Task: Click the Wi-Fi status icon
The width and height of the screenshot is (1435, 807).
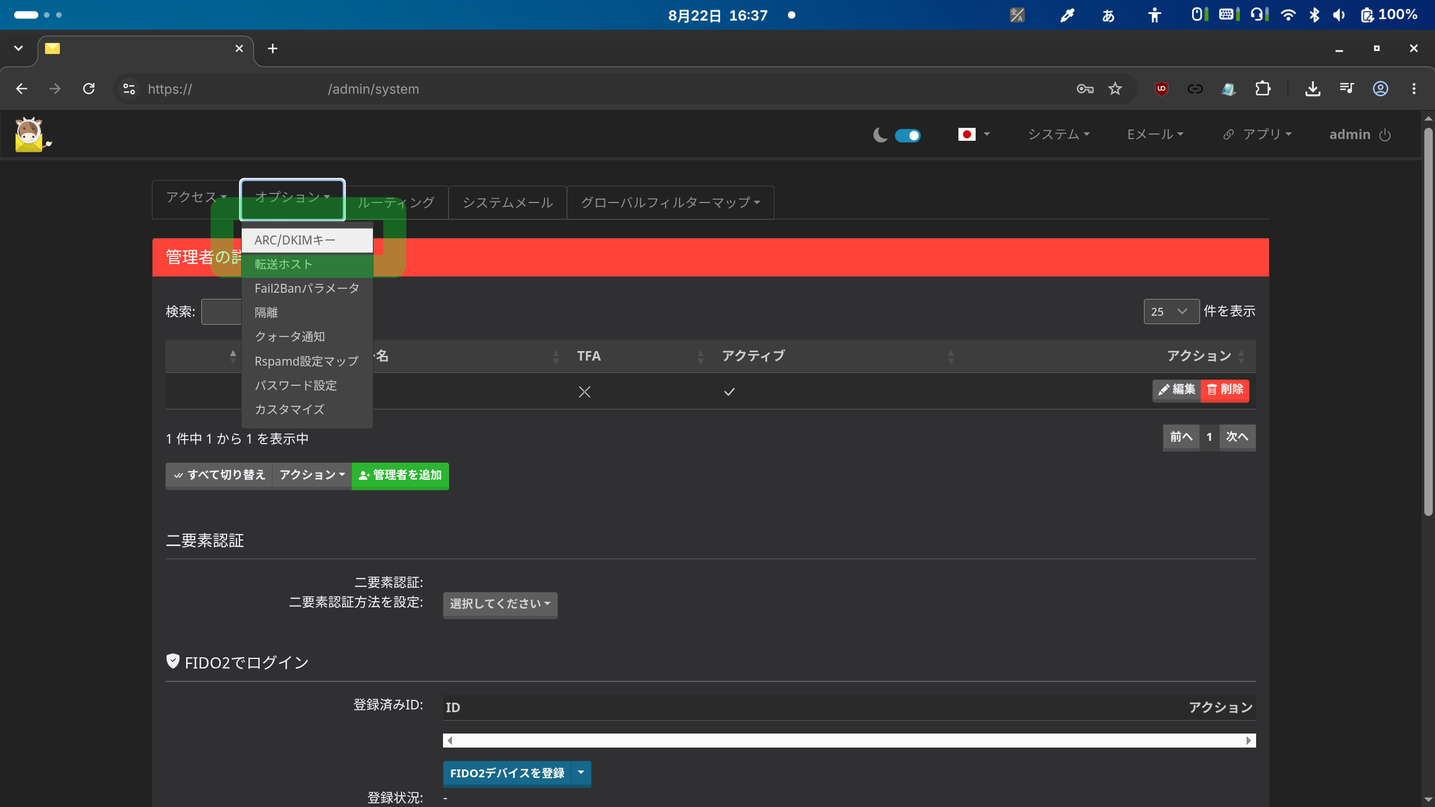Action: (1288, 15)
